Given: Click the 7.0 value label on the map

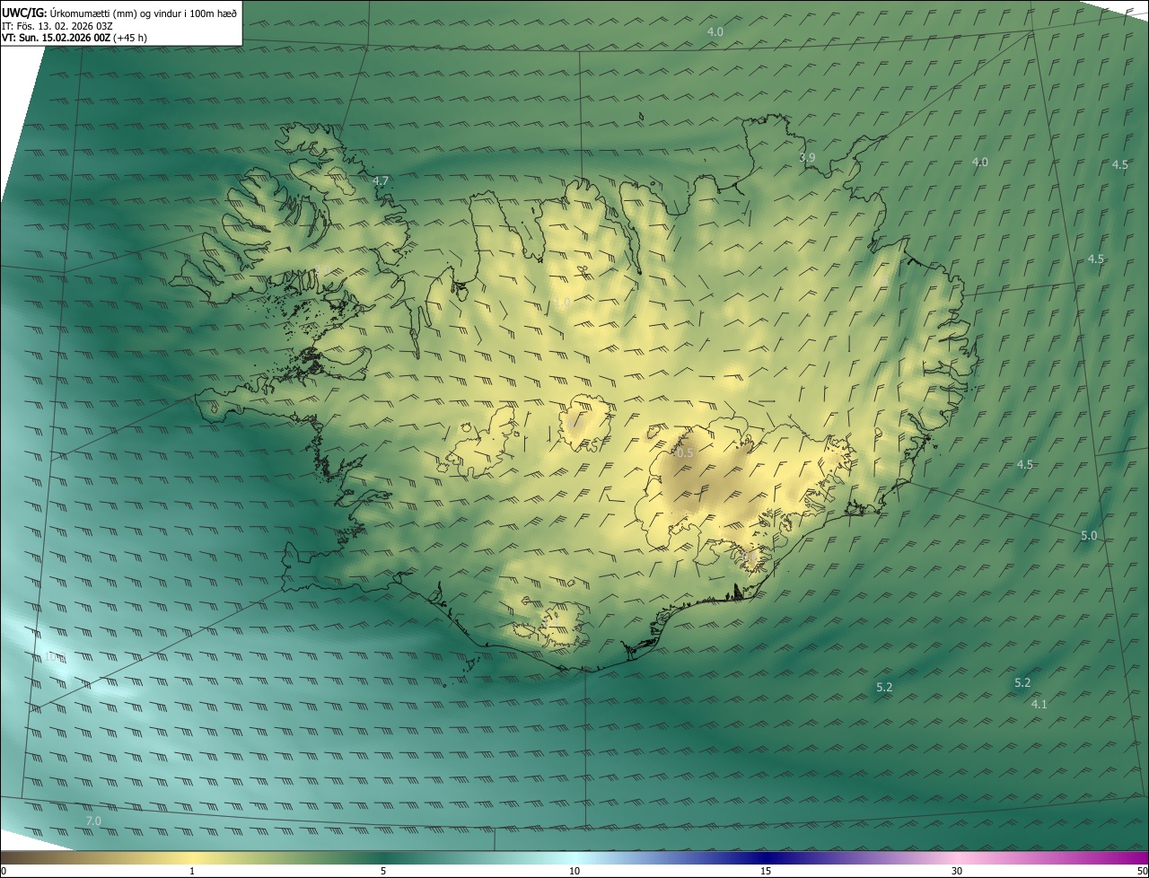Looking at the screenshot, I should (93, 821).
